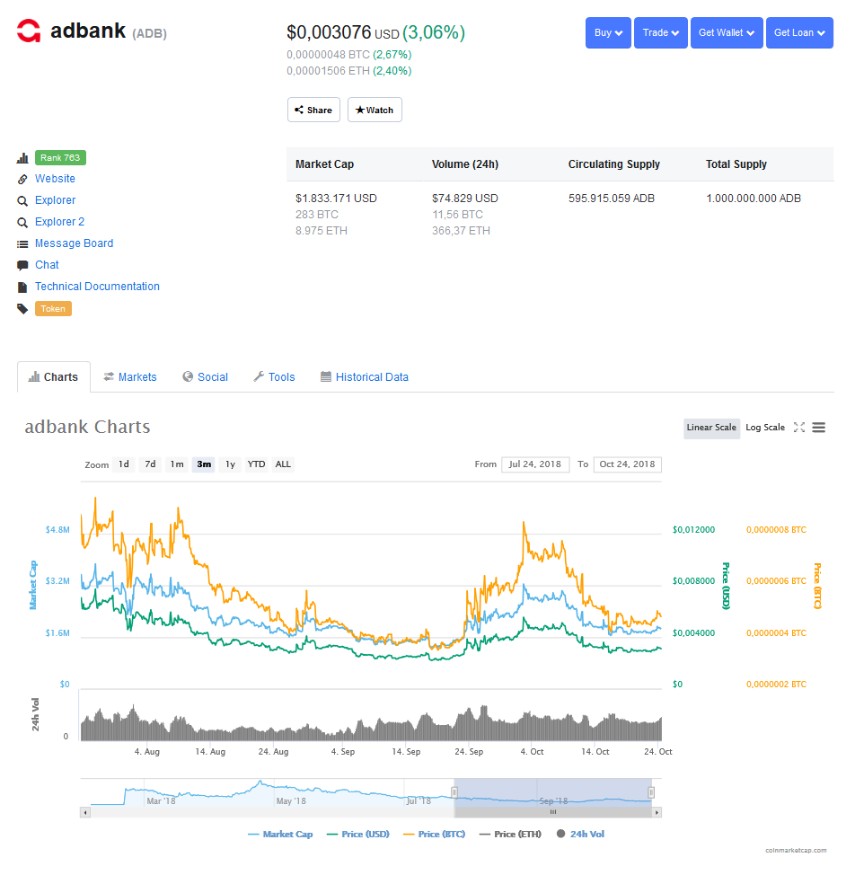The height and width of the screenshot is (875, 855).
Task: Click the left navigator range handle
Action: click(x=454, y=792)
